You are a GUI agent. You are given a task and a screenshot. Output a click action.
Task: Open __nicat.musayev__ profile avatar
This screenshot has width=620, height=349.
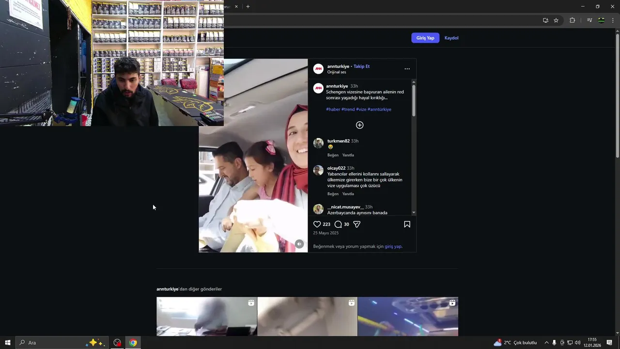(318, 209)
